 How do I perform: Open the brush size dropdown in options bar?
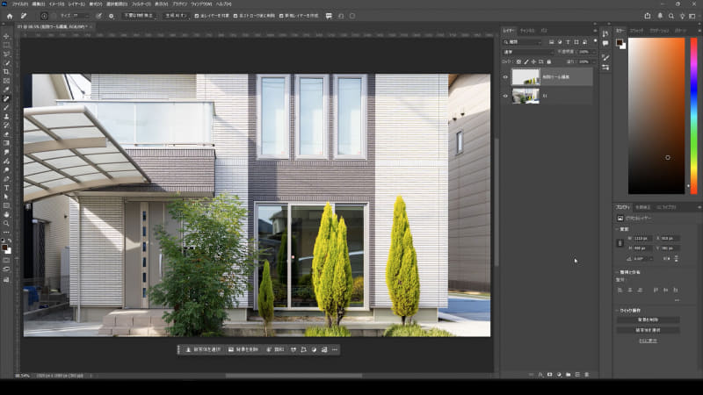click(x=87, y=16)
